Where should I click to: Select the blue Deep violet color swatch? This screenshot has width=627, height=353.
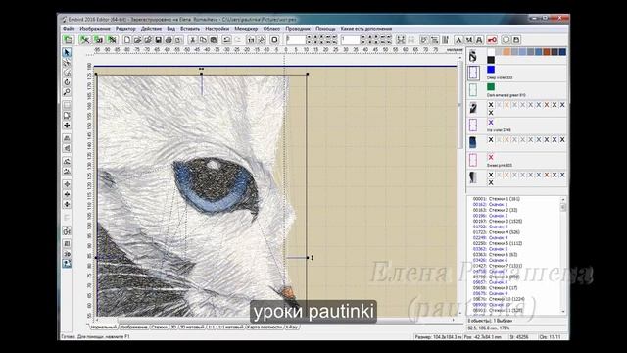click(x=491, y=70)
